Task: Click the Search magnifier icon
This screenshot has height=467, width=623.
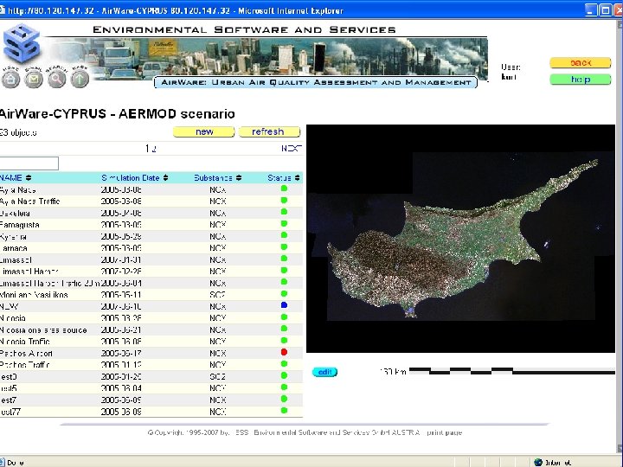Action: pos(57,79)
